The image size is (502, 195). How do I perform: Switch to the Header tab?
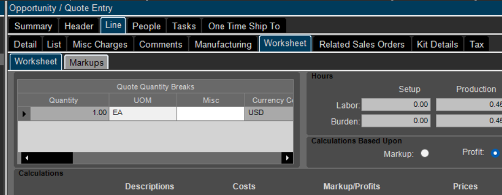point(79,26)
